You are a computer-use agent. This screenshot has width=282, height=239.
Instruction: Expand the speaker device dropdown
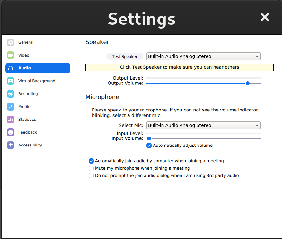pyautogui.click(x=203, y=57)
